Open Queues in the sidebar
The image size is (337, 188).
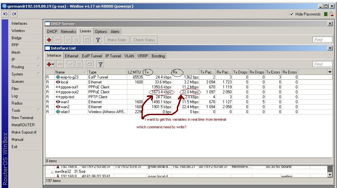click(x=17, y=81)
